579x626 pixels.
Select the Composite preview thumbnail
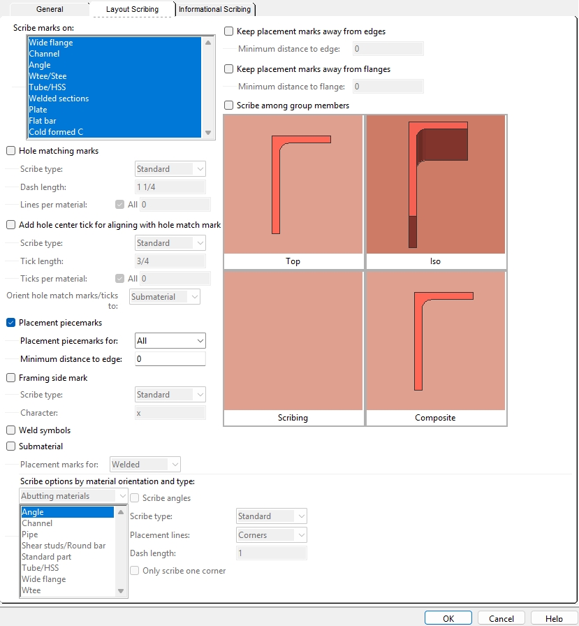click(x=435, y=341)
